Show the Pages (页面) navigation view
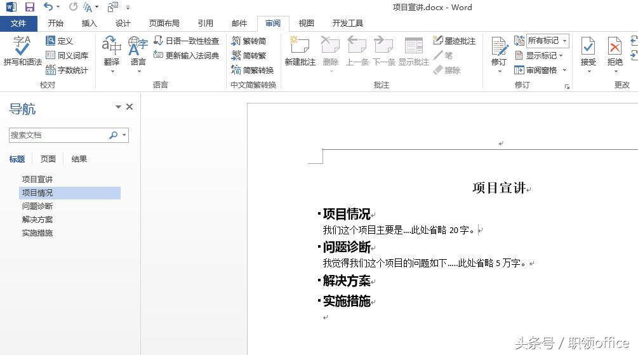This screenshot has width=638, height=355. (48, 159)
